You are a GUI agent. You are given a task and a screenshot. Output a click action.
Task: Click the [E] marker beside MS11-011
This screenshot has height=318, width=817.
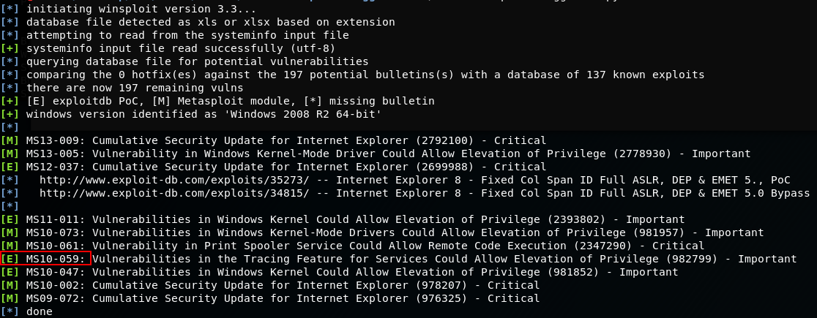11,219
